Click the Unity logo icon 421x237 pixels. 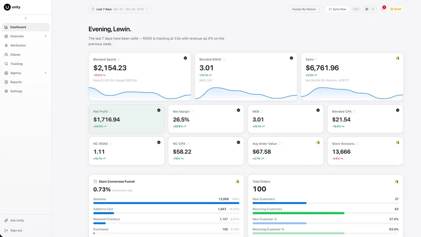7,7
